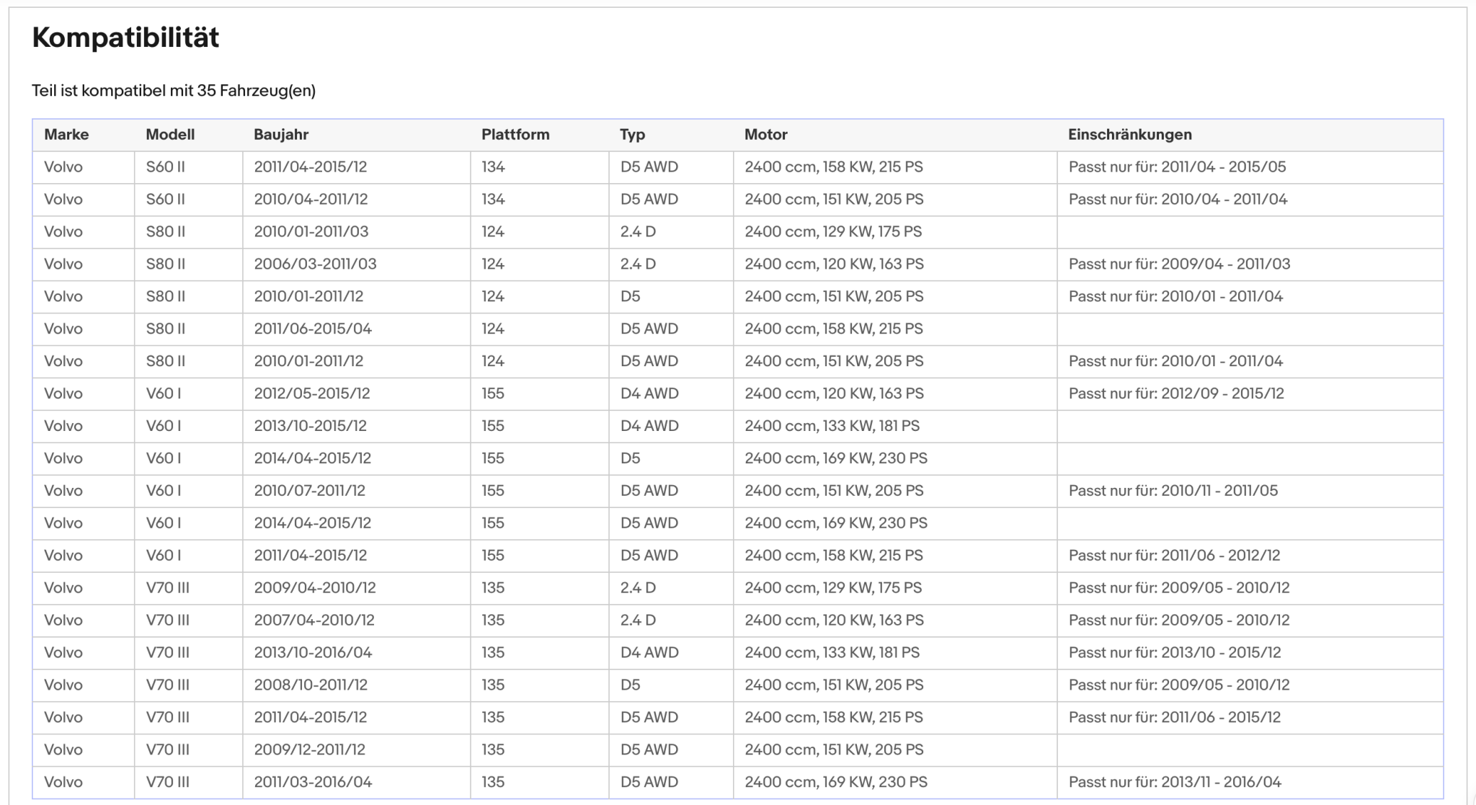Click the Plattform column header
Image resolution: width=1476 pixels, height=805 pixels.
(515, 135)
